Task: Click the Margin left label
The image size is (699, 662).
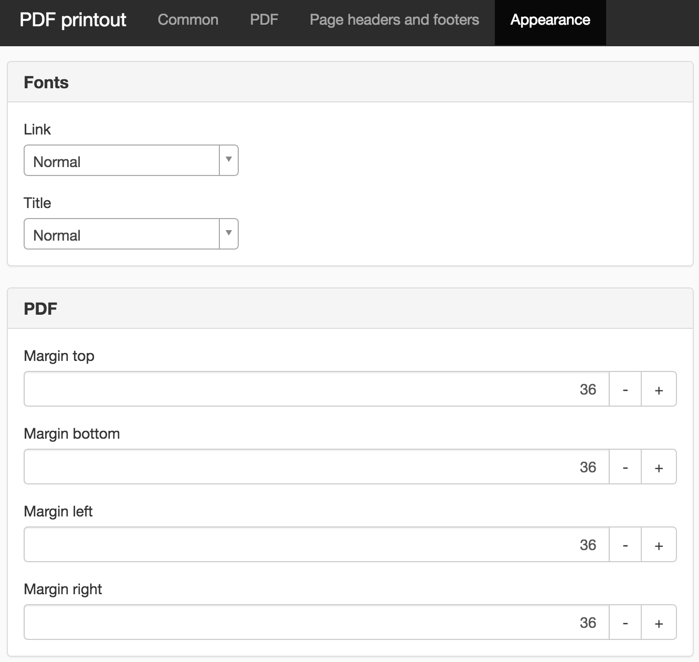Action: pyautogui.click(x=58, y=512)
